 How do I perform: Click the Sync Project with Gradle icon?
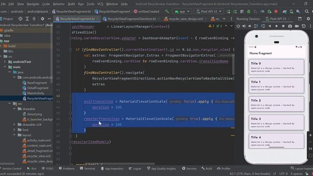285,12
